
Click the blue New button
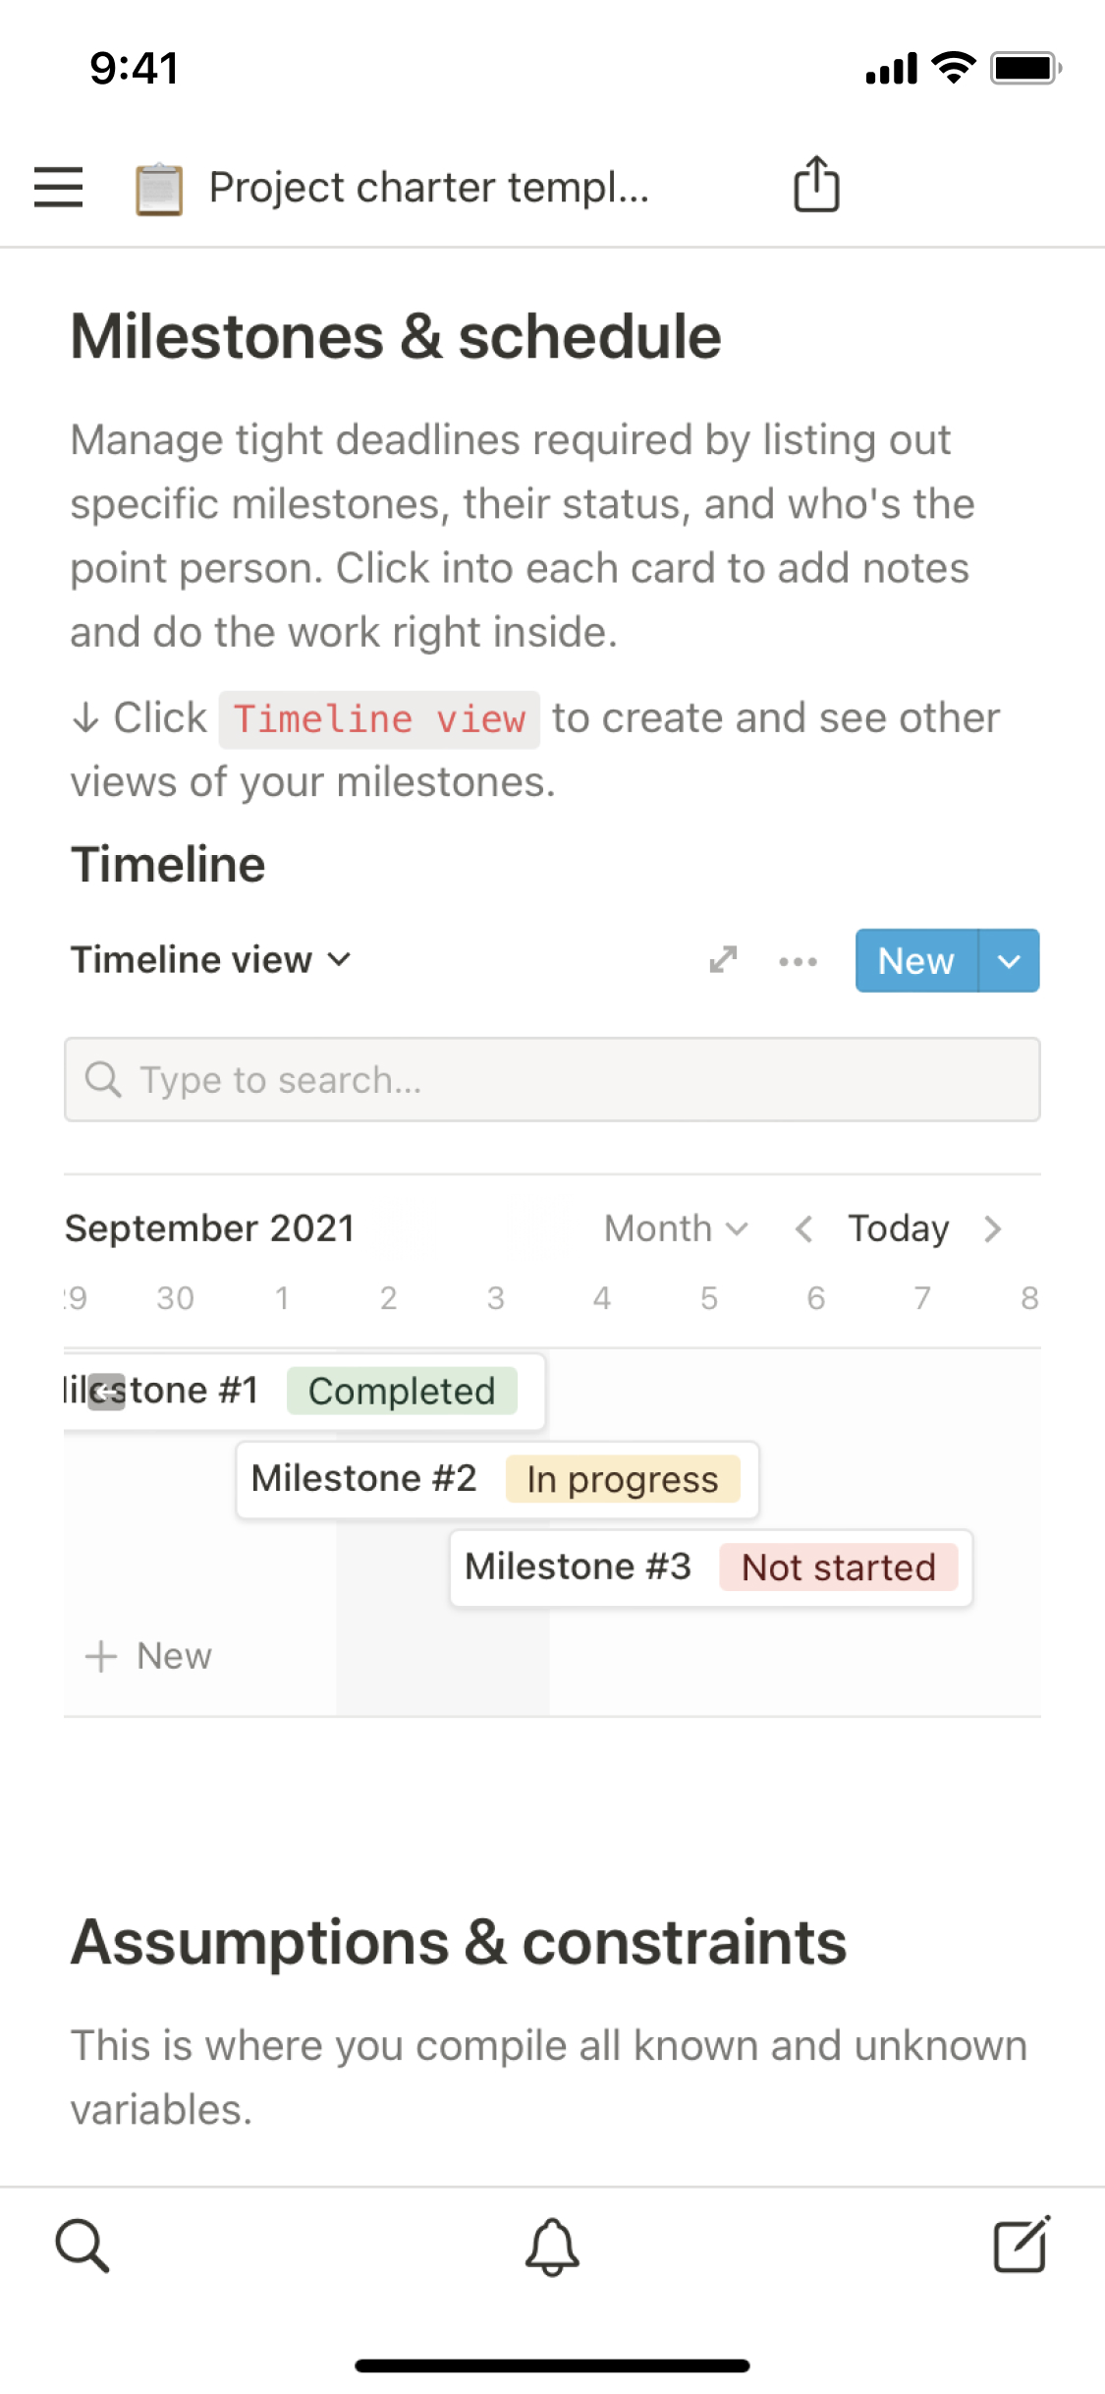[915, 961]
